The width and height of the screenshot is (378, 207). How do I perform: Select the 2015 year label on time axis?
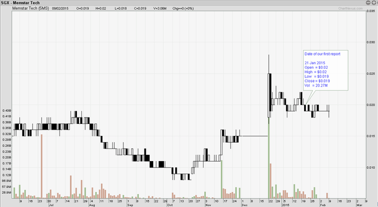285,205
